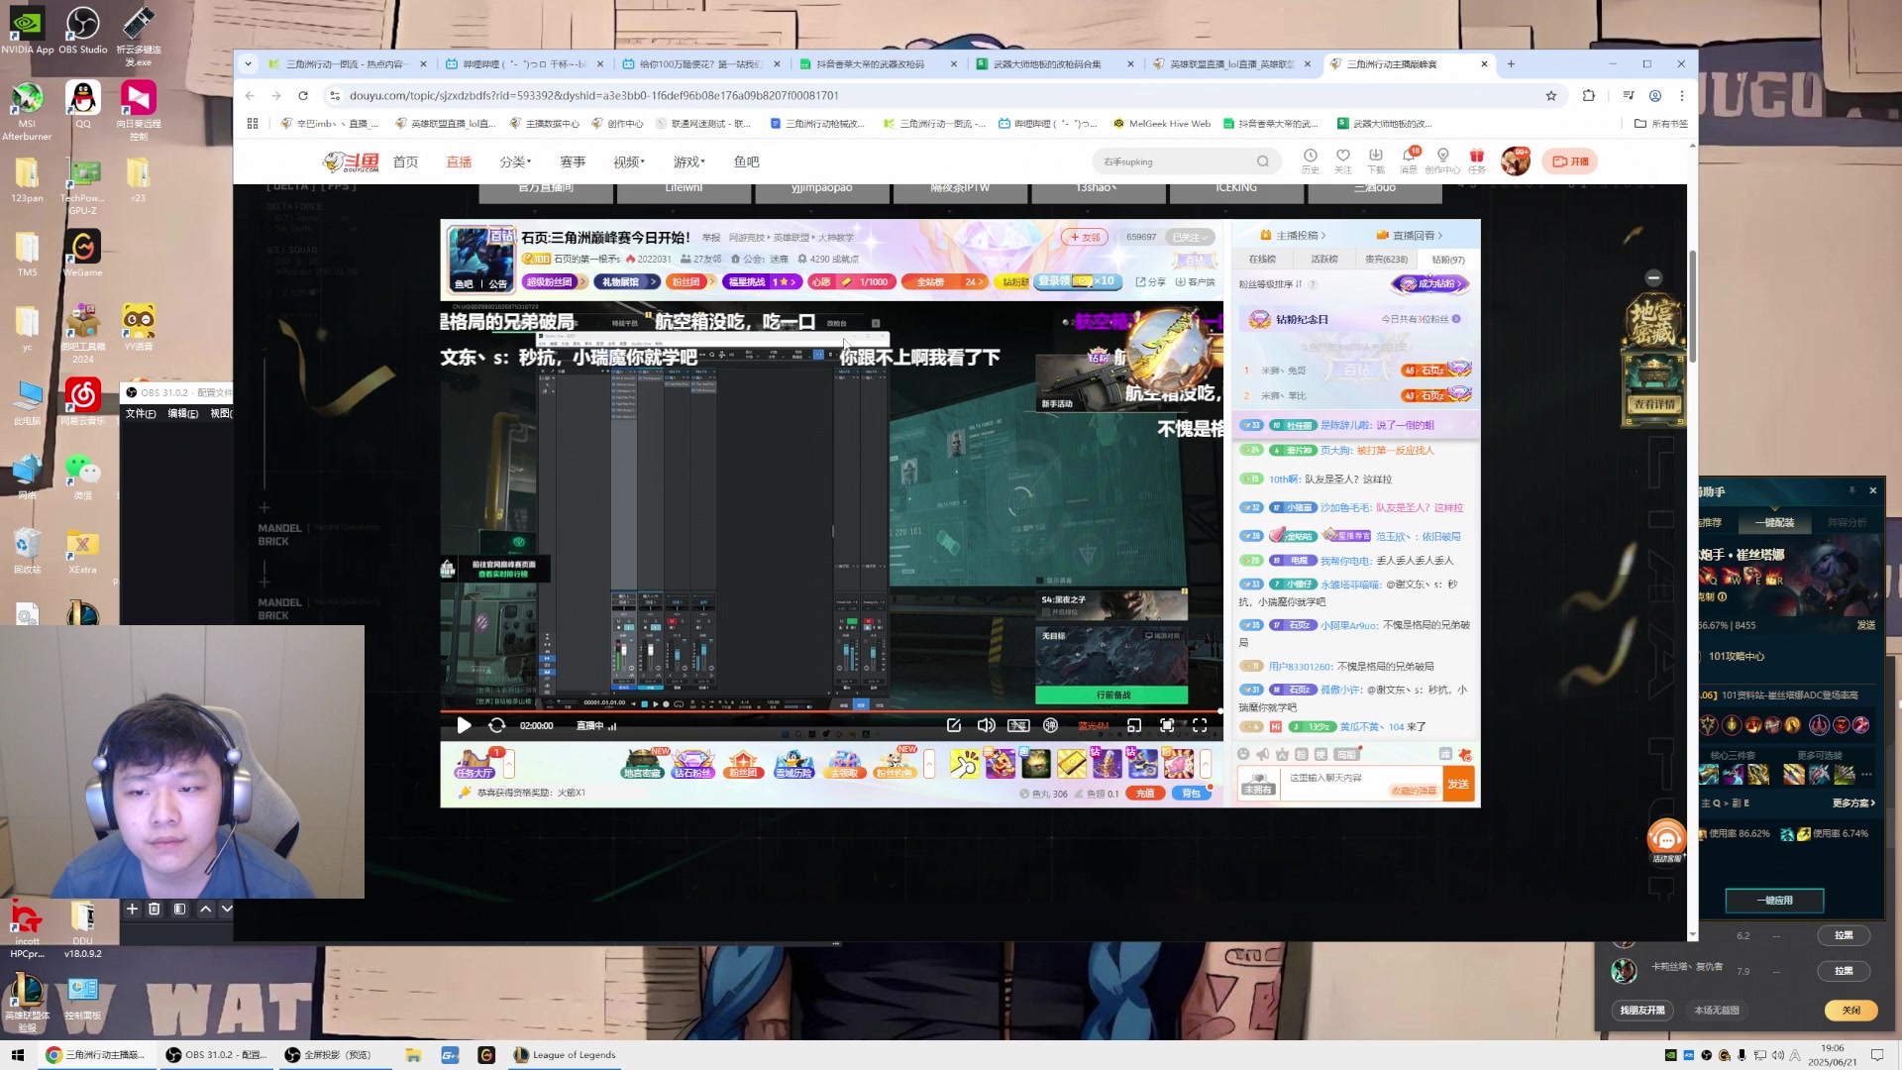Open the 背包 backpack button
Viewport: 1902px width, 1070px height.
coord(1191,794)
